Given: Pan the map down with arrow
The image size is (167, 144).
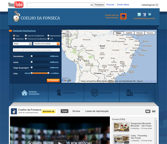Looking at the screenshot, I should (x=67, y=38).
